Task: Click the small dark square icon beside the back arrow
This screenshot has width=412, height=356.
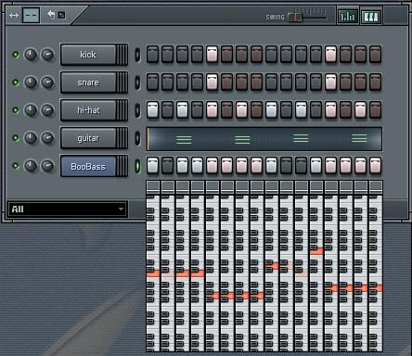Action: (62, 15)
